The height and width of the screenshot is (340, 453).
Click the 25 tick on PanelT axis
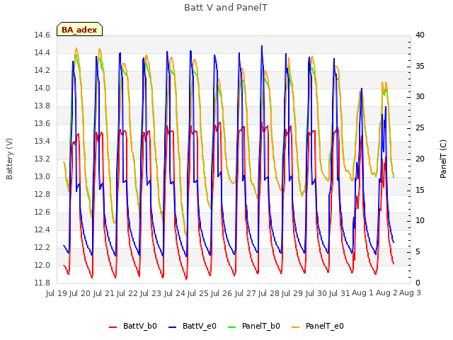(x=420, y=127)
